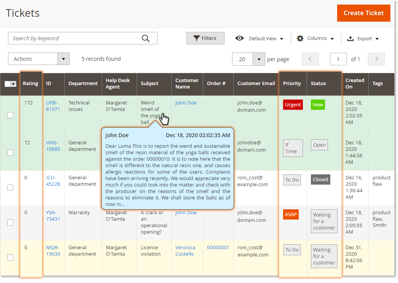Viewport: 398px width, 283px height.
Task: Tick checkbox for ticket YVA-73431
Action: 10,223
